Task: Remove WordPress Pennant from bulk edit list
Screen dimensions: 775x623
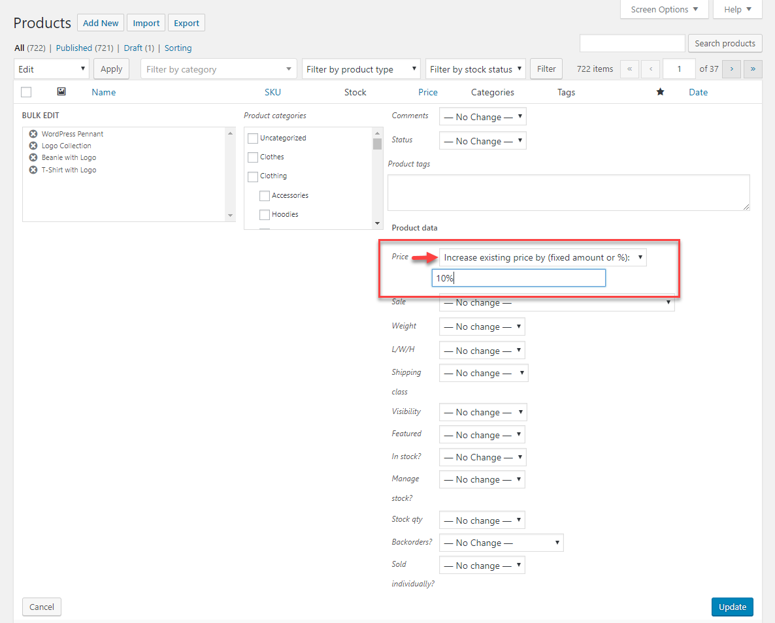Action: point(33,134)
